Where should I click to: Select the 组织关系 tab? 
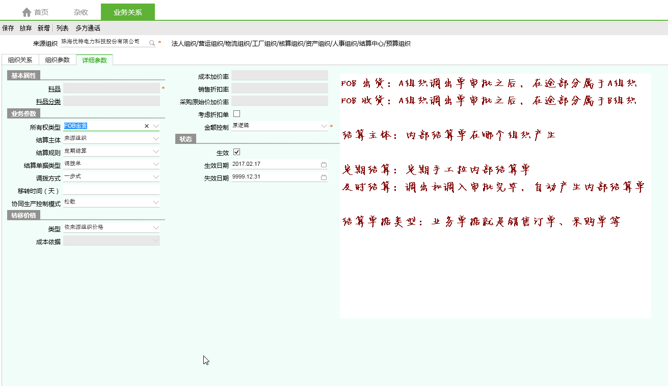(20, 60)
